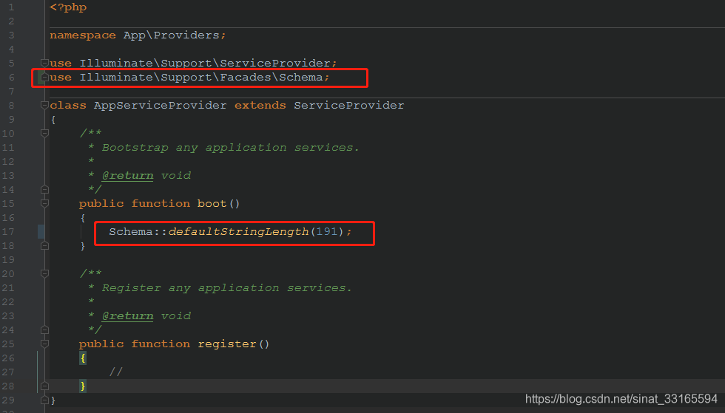The height and width of the screenshot is (413, 725).
Task: Fold the register docblock at line 20
Action: [45, 273]
